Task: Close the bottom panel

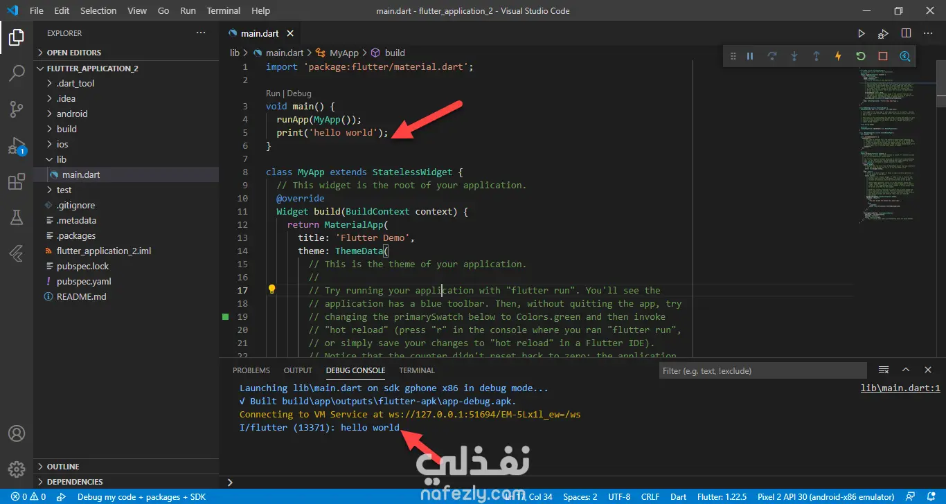Action: click(x=928, y=370)
